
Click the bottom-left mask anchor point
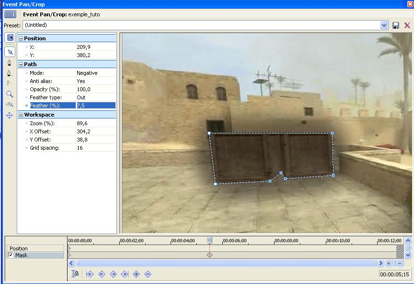216,184
